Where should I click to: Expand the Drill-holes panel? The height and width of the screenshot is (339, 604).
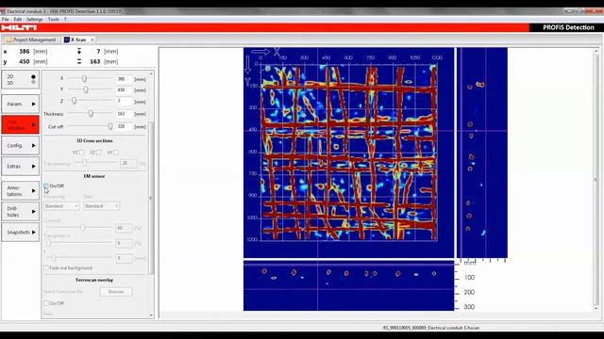click(21, 211)
